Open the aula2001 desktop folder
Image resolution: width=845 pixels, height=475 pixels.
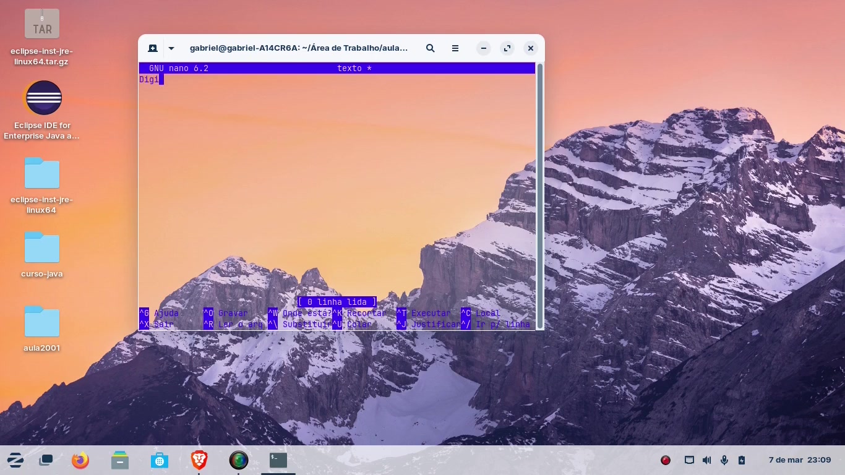tap(41, 322)
